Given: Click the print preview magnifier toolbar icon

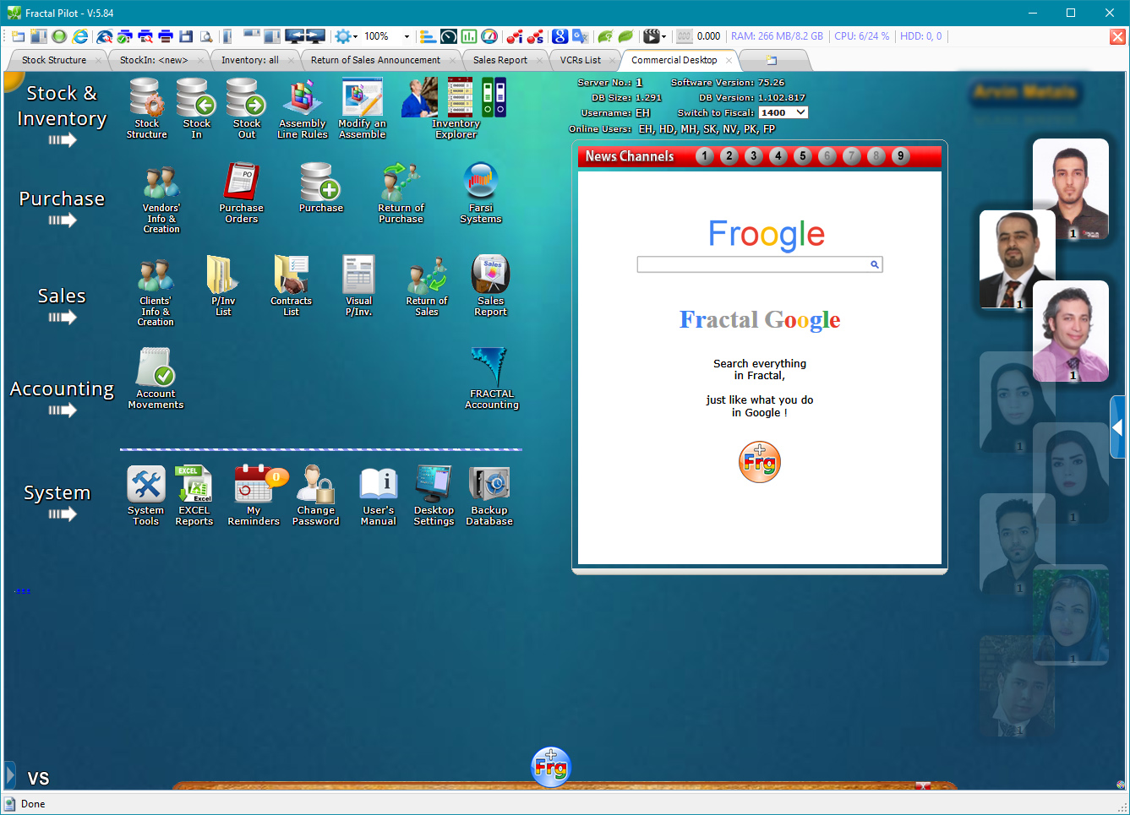Looking at the screenshot, I should click(205, 36).
